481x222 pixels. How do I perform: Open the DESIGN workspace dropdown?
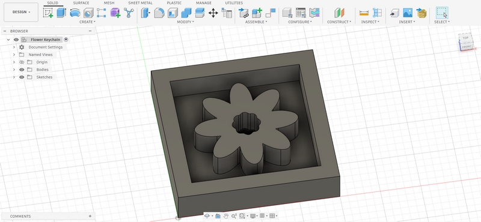click(21, 12)
